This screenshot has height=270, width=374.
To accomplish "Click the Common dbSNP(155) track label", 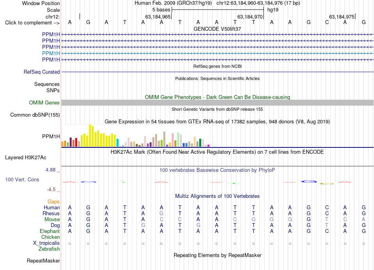I will 35,115.
